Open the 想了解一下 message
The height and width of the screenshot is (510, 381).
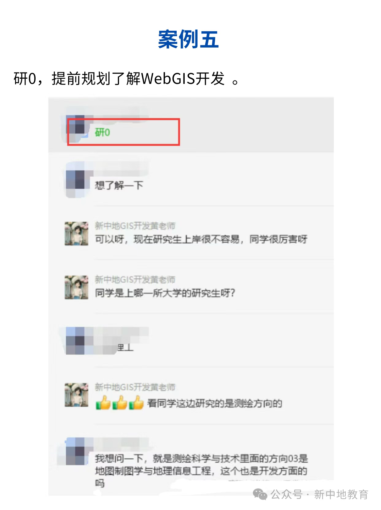pyautogui.click(x=119, y=185)
